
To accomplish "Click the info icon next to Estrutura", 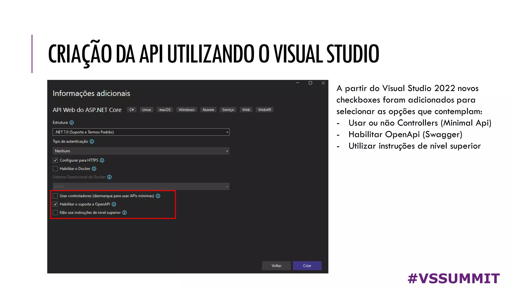I will click(71, 122).
